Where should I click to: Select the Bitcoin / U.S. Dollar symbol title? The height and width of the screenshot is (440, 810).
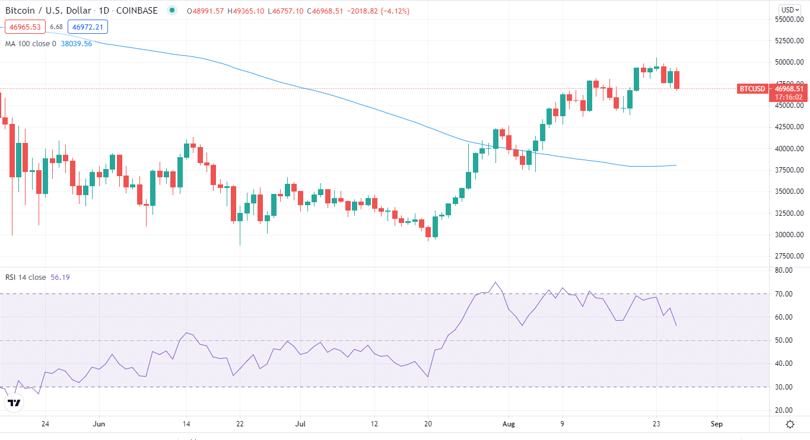[81, 11]
